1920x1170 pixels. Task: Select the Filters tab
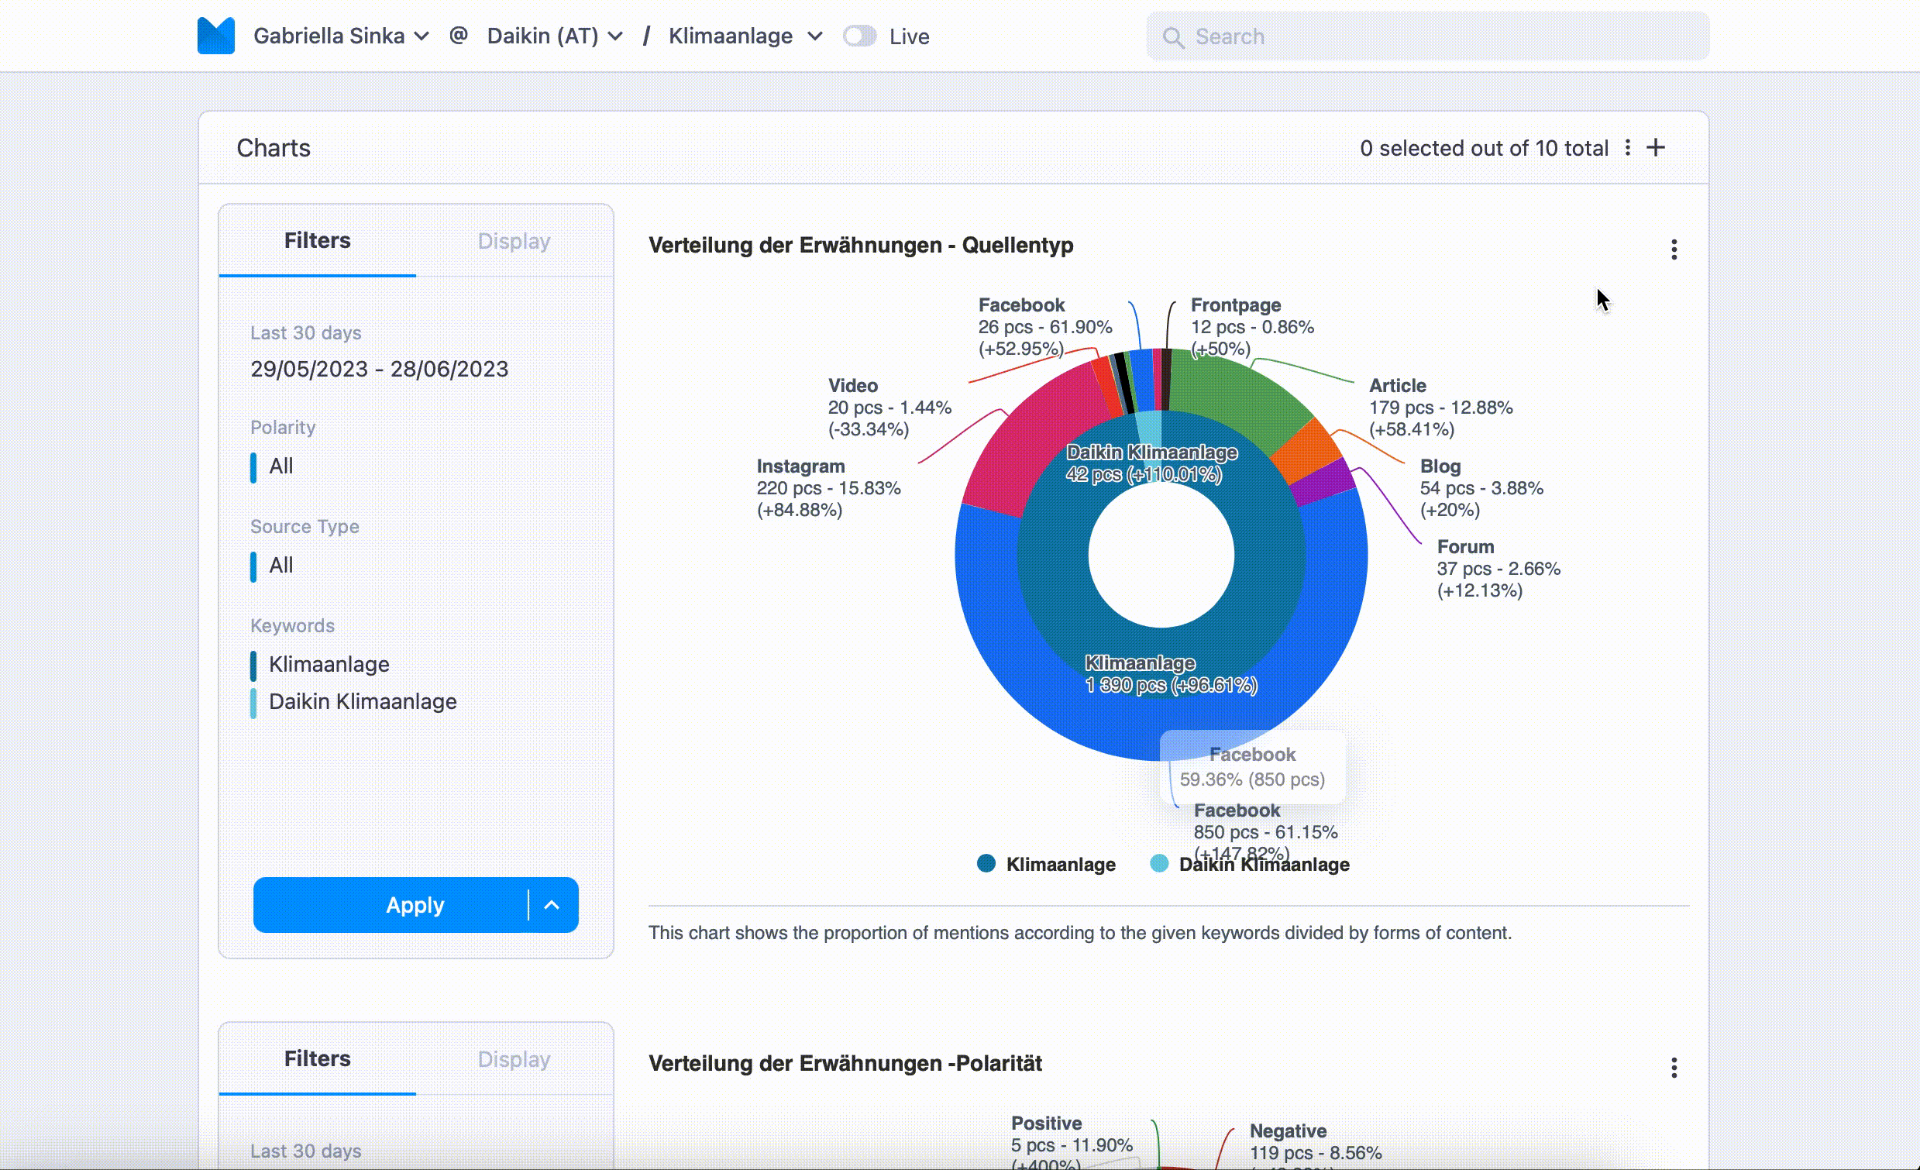click(318, 240)
